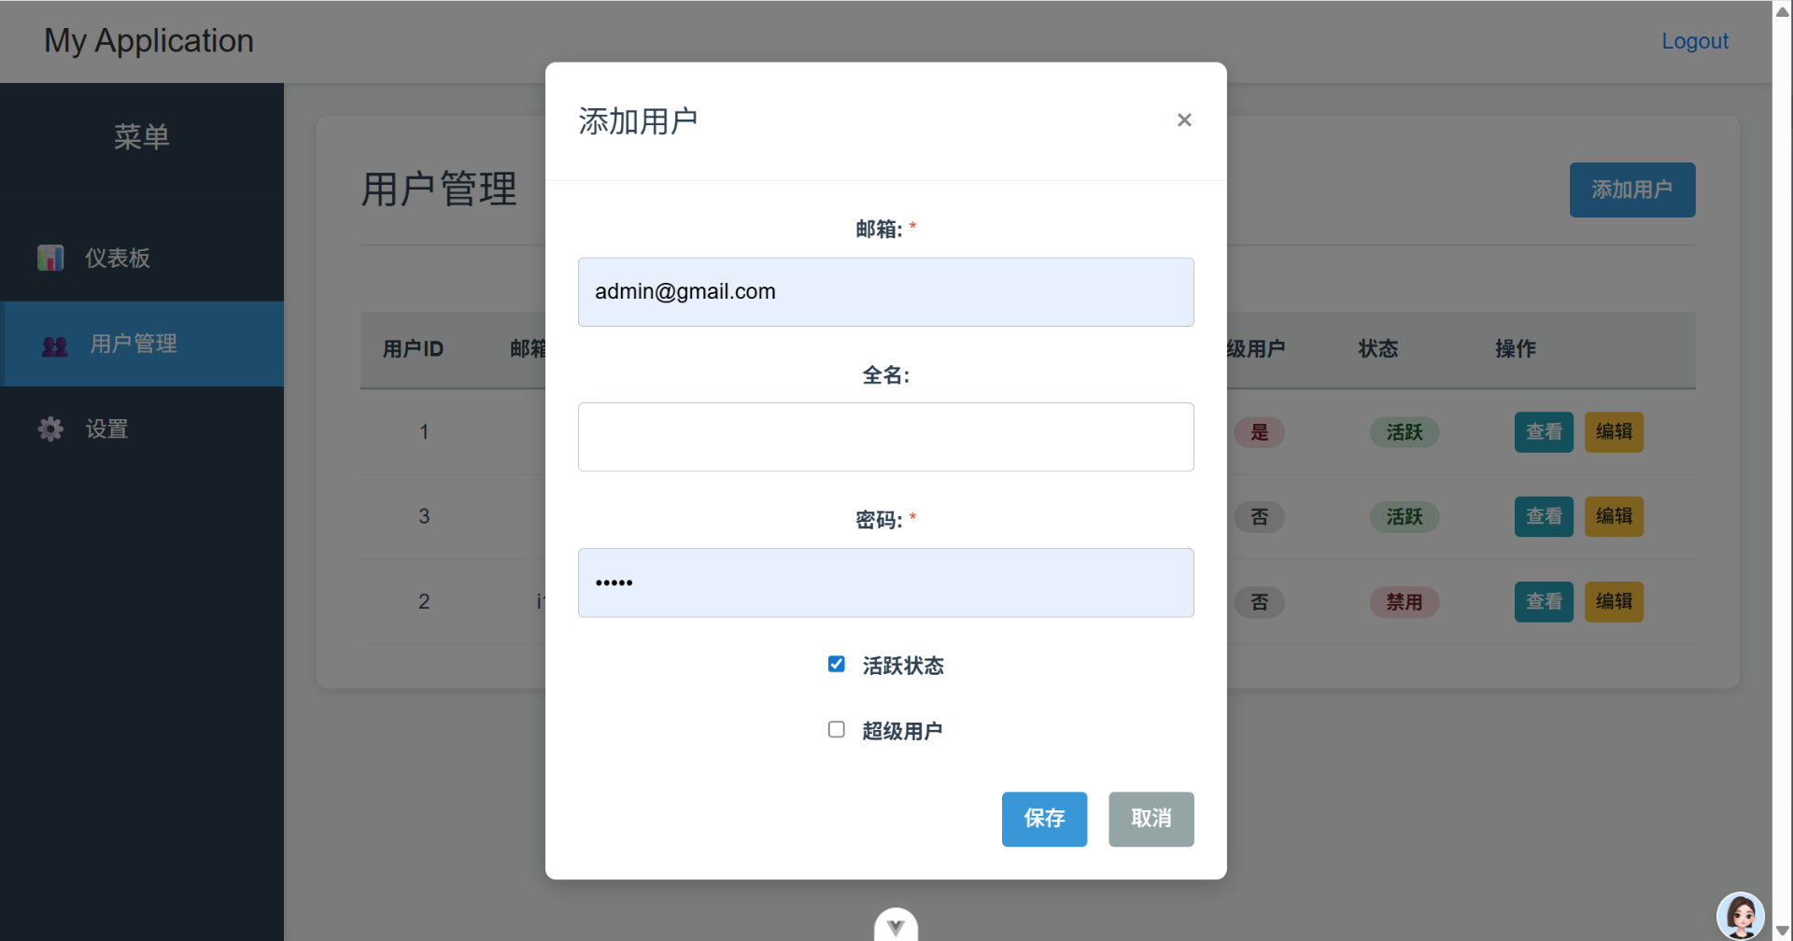Click the scrollbar down arrow
Screen dimensions: 1793x941
click(1782, 931)
